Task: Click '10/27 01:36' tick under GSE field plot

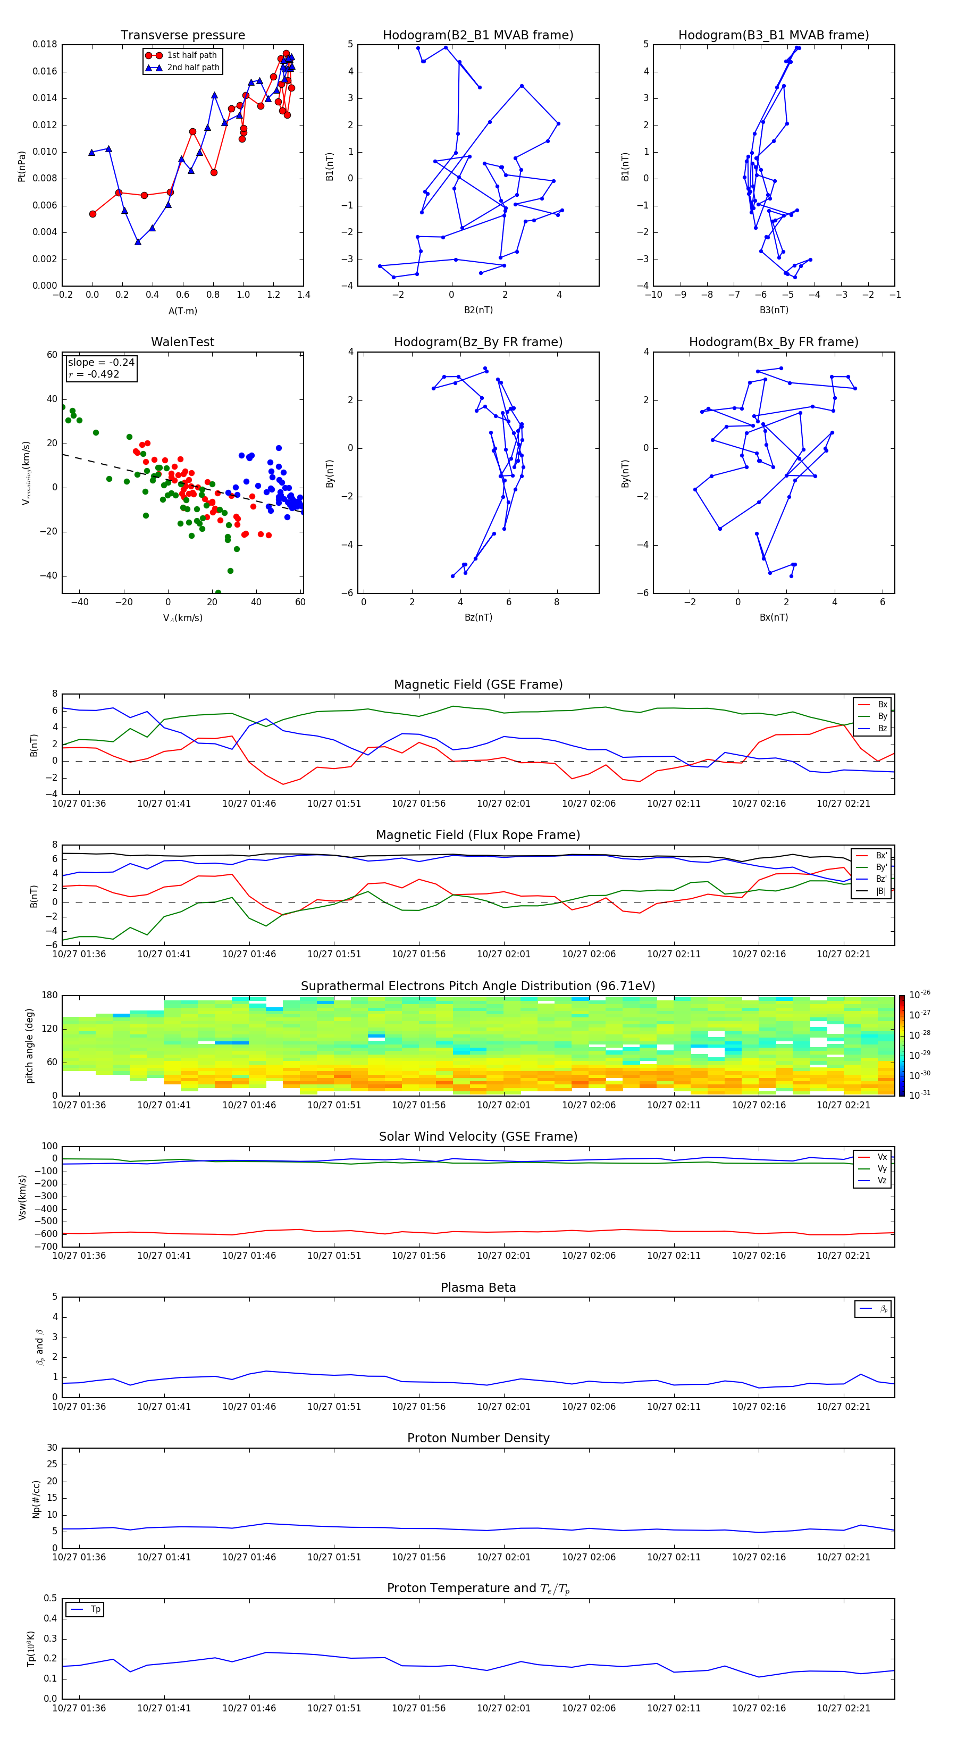Action: click(79, 804)
